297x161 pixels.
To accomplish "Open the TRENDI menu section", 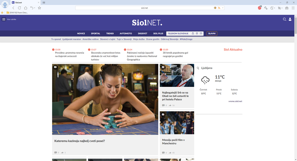I will [x=110, y=33].
